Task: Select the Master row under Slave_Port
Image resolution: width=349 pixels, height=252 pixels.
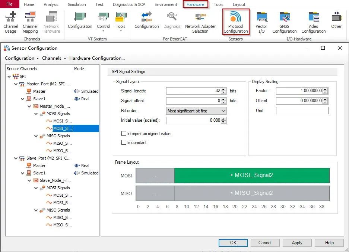Action: [39, 166]
